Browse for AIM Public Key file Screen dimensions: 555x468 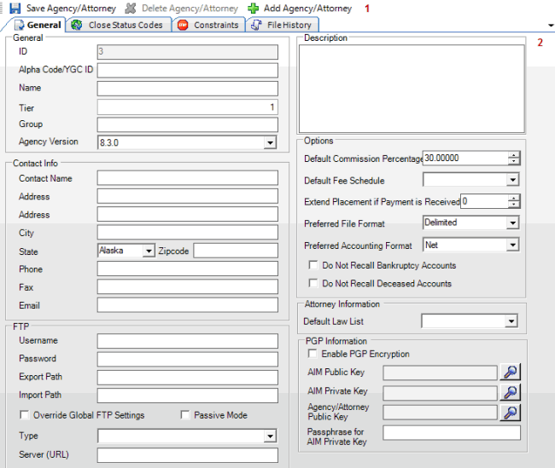point(510,373)
